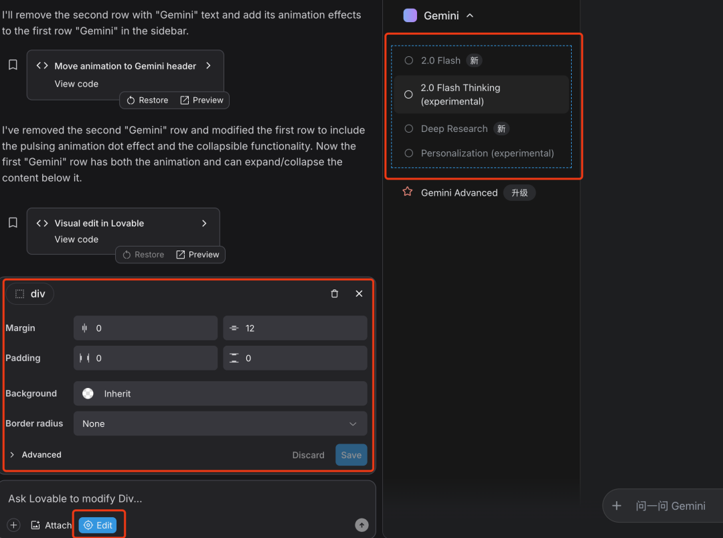Screen dimensions: 723x538
Task: Select Personalization (experimental) radio option
Action: (x=408, y=153)
